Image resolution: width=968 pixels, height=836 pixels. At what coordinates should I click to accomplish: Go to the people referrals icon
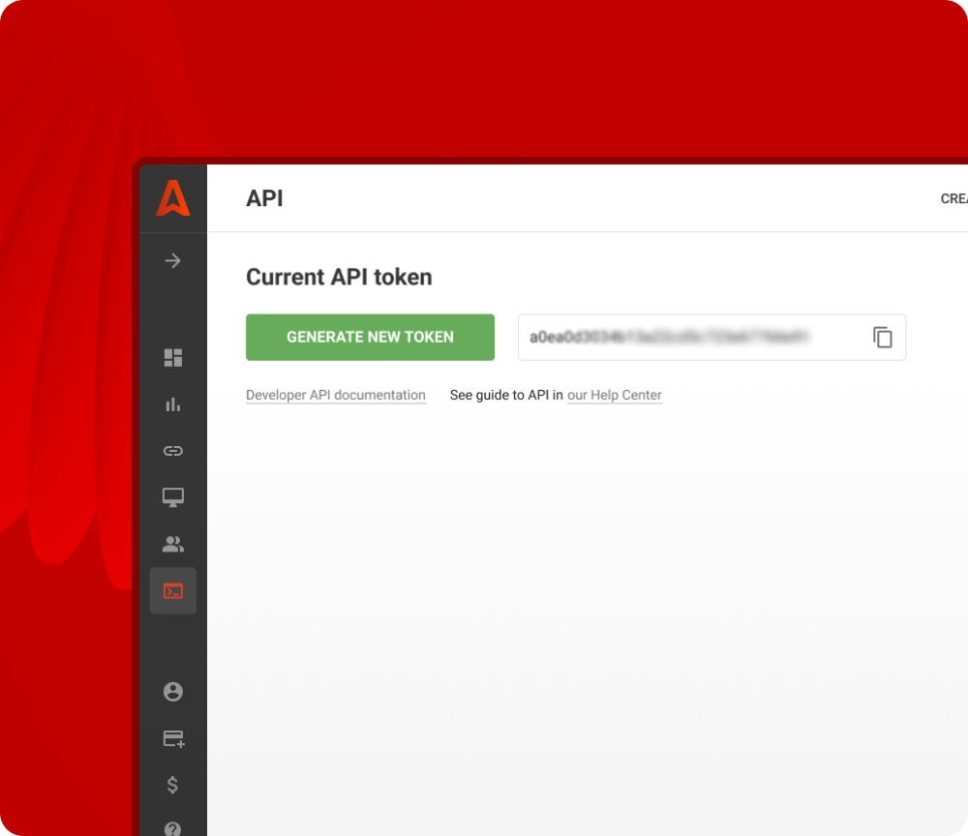pyautogui.click(x=173, y=544)
